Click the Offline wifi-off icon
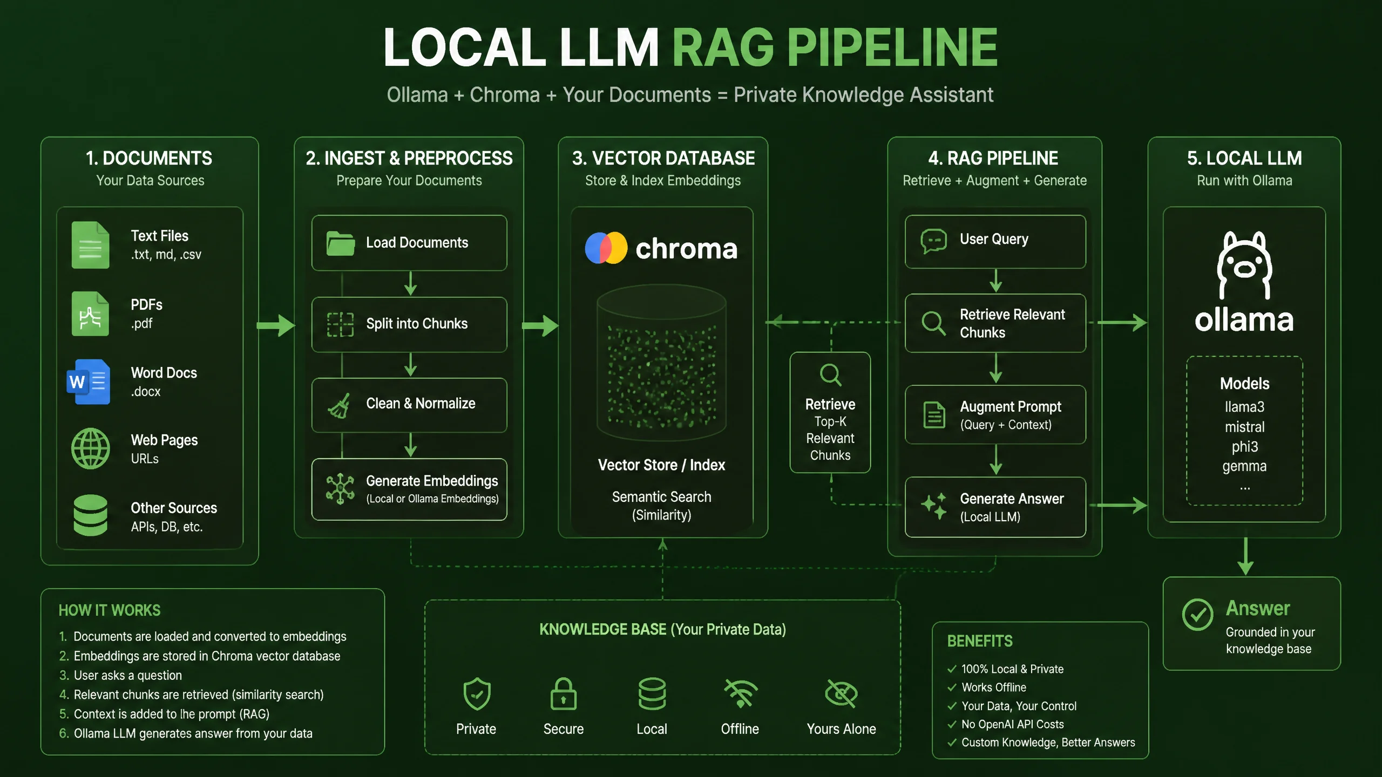Image resolution: width=1382 pixels, height=777 pixels. pos(741,694)
